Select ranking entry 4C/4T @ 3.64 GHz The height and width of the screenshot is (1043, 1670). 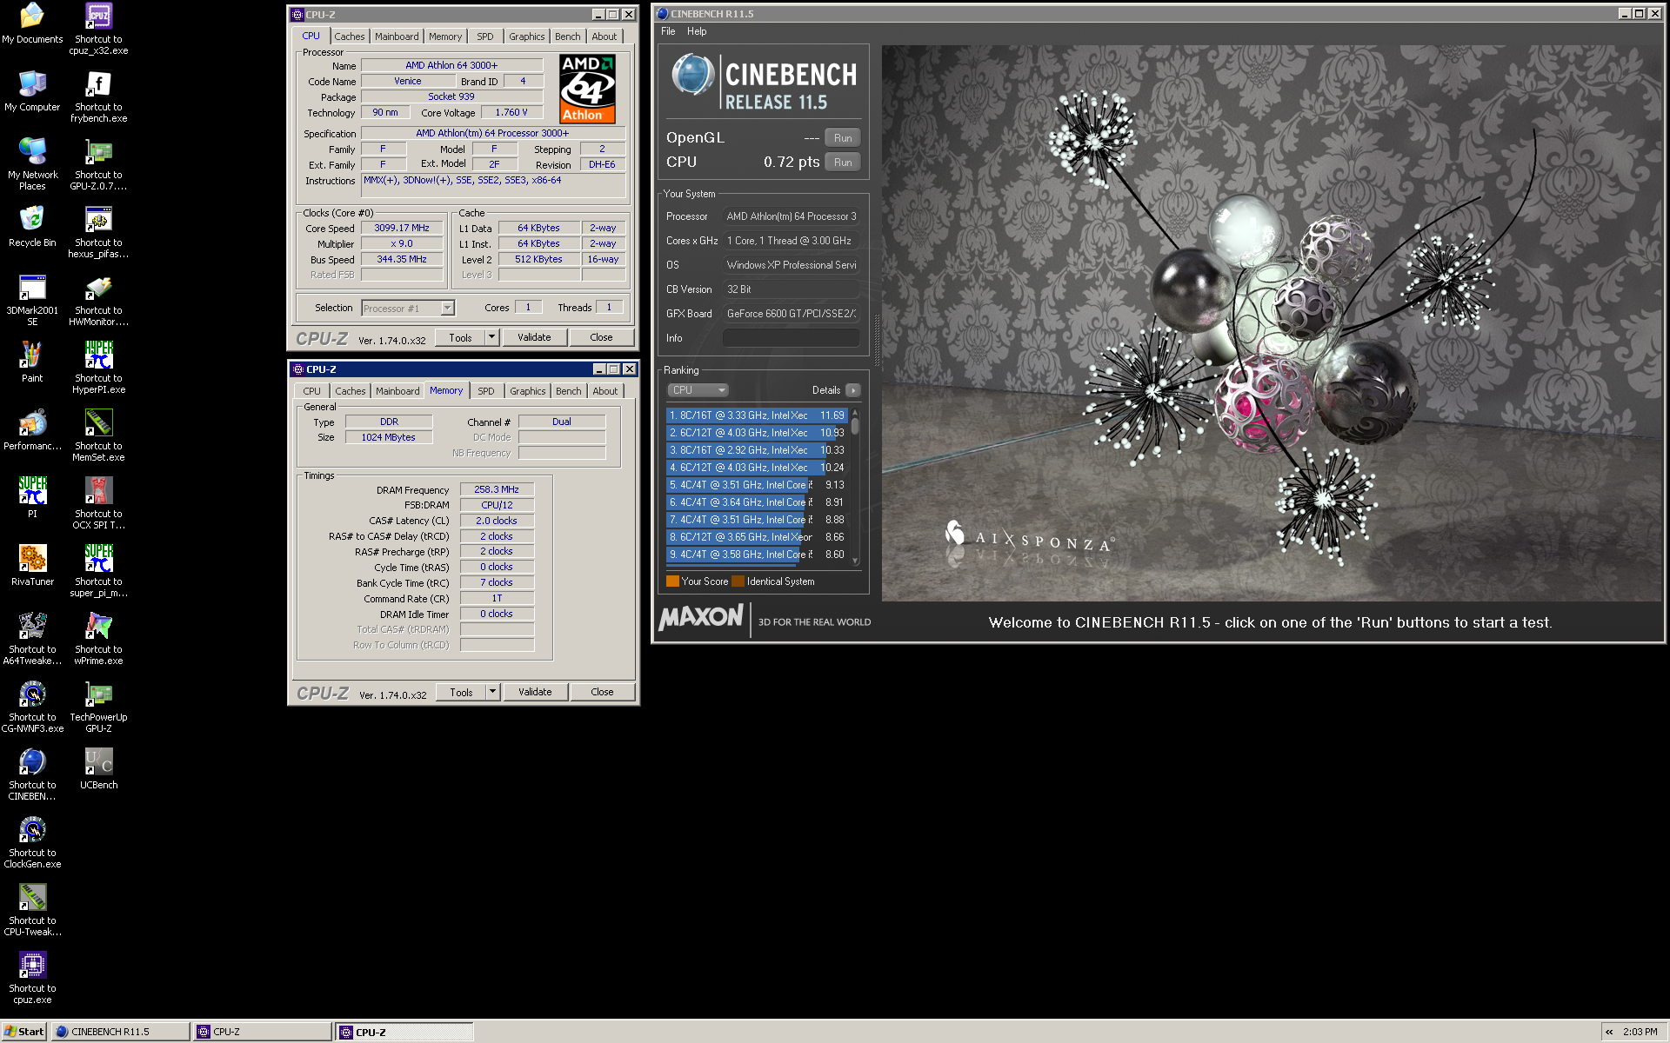[757, 502]
